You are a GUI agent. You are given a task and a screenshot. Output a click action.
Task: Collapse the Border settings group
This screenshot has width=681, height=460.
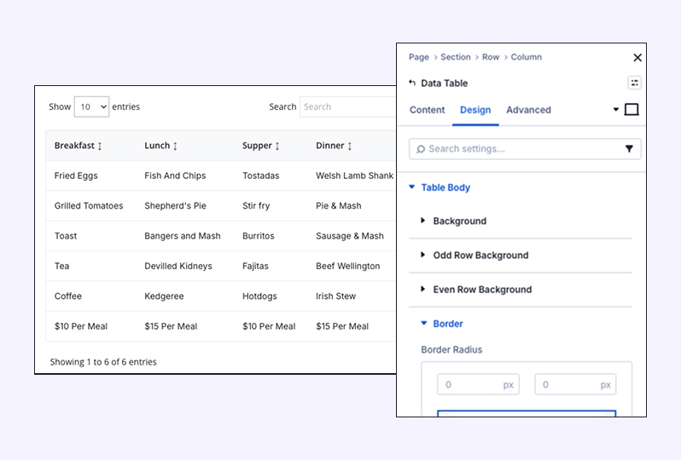coord(424,324)
